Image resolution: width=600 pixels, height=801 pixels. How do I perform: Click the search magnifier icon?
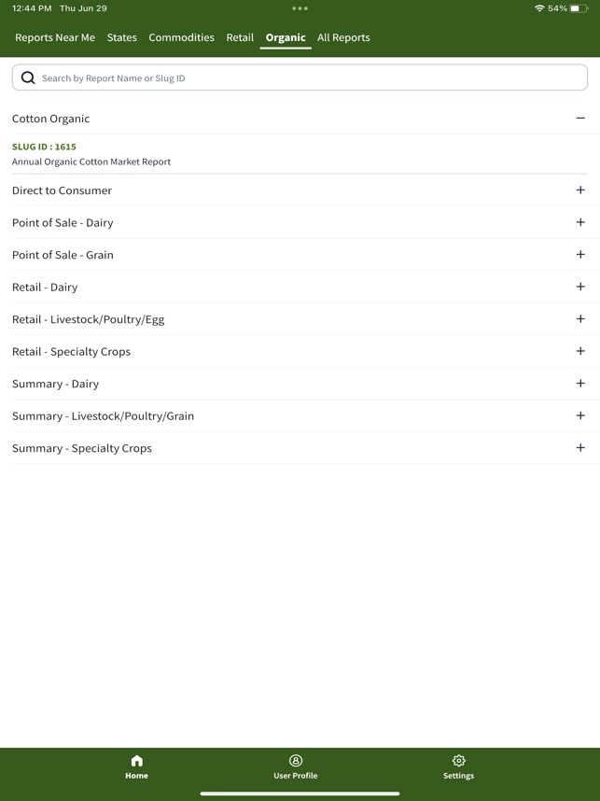[x=28, y=77]
